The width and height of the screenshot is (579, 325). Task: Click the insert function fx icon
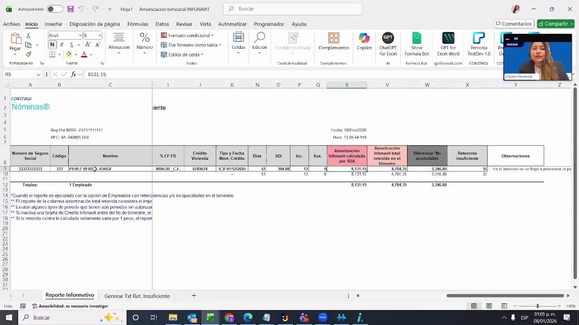click(x=73, y=74)
